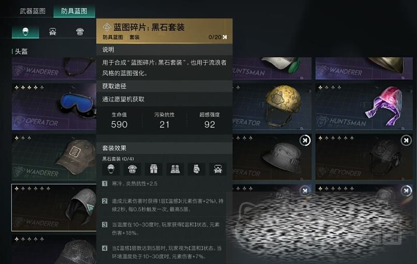This screenshot has width=417, height=264.
Task: Click fragment badge on Beyonder helmet card
Action: 406,140
